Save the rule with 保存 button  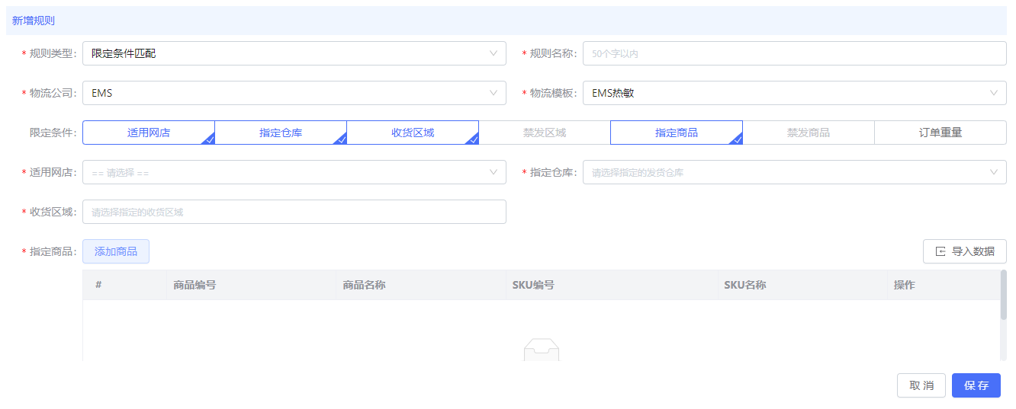click(x=976, y=385)
